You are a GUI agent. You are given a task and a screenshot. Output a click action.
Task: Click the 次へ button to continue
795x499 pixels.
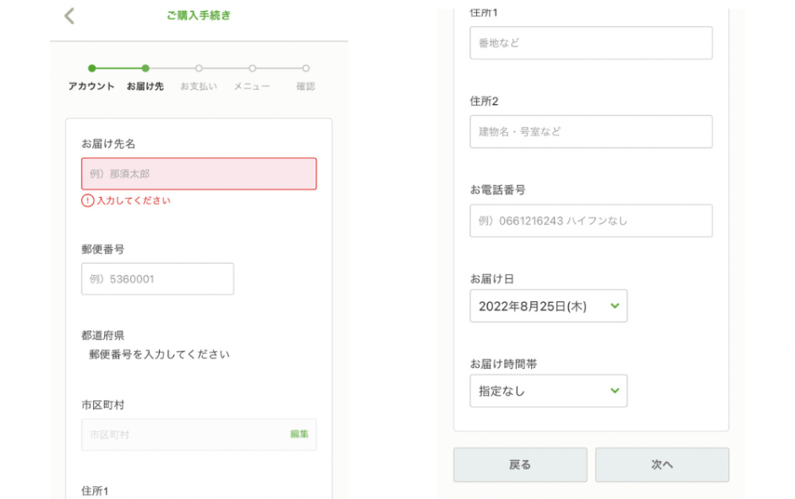[662, 464]
